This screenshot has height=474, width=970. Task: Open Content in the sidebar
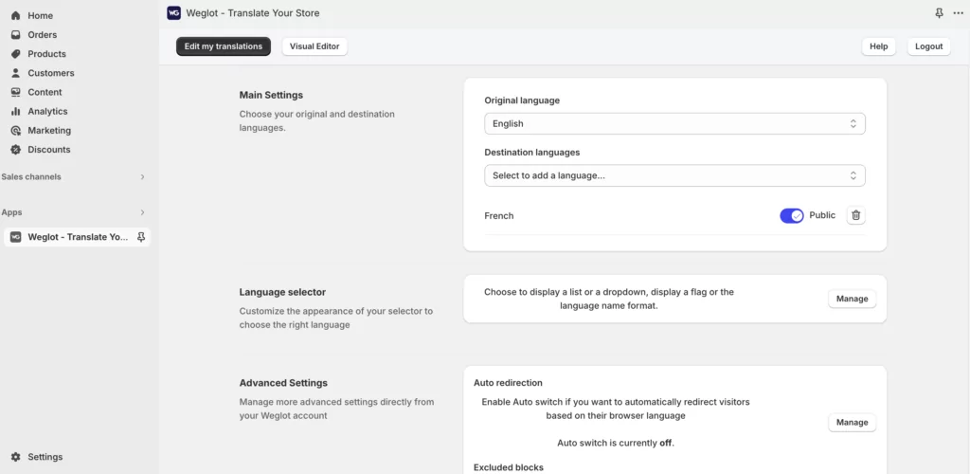[x=45, y=92]
